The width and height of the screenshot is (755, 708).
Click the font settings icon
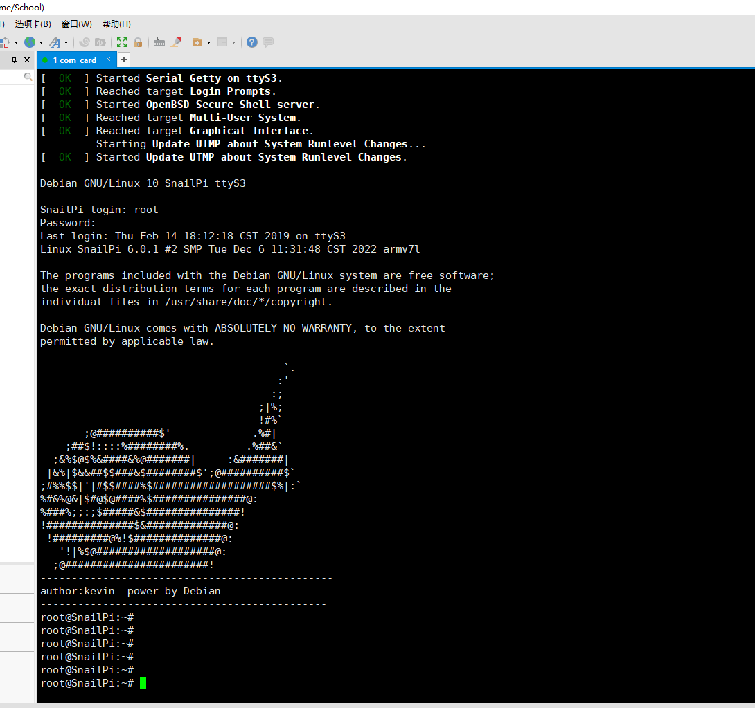pos(56,42)
